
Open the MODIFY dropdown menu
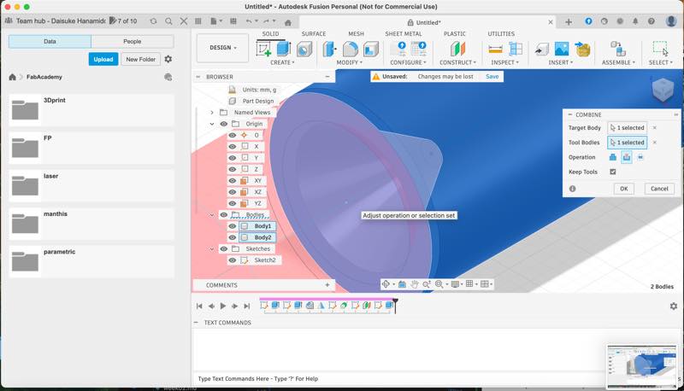pyautogui.click(x=350, y=62)
